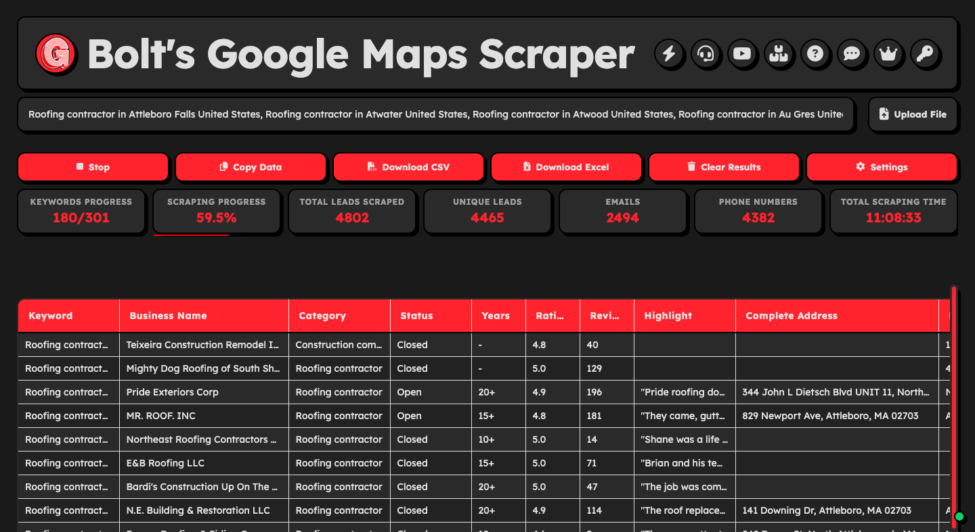The image size is (975, 532).
Task: Sort by Business Name column header
Action: pos(204,316)
